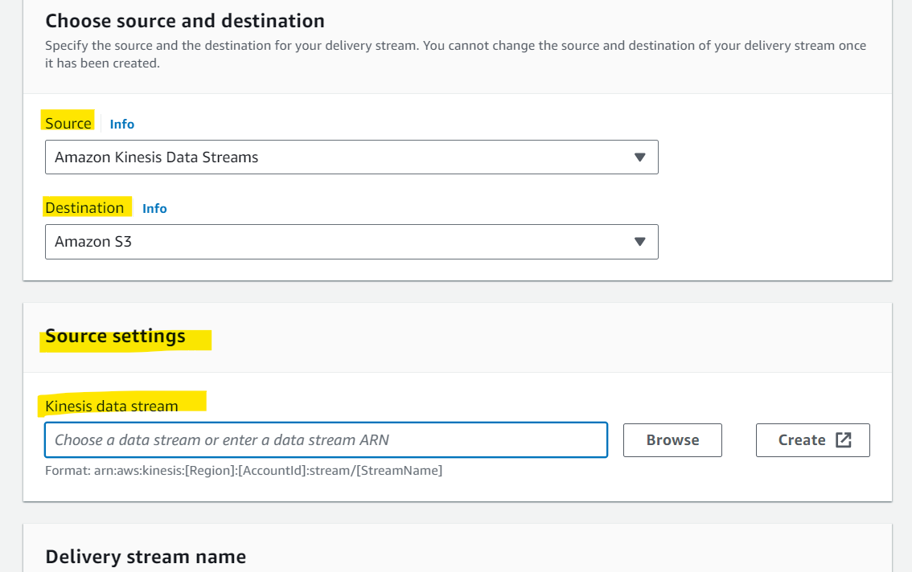
Task: Focus the Kinesis data stream ARN input field
Action: pyautogui.click(x=326, y=440)
